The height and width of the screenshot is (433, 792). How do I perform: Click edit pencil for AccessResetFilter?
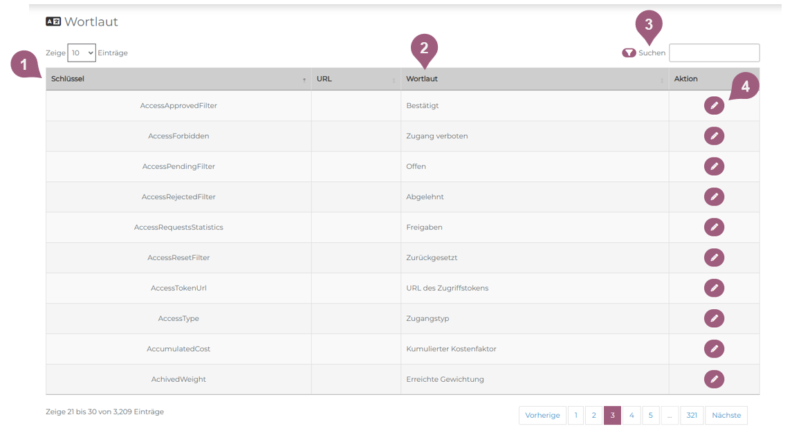pyautogui.click(x=714, y=258)
